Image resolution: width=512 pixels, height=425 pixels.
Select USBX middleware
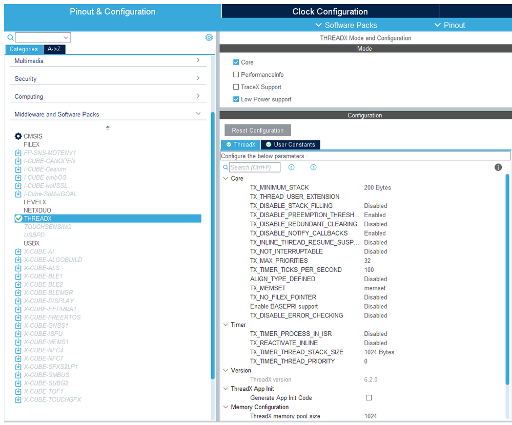pos(32,243)
